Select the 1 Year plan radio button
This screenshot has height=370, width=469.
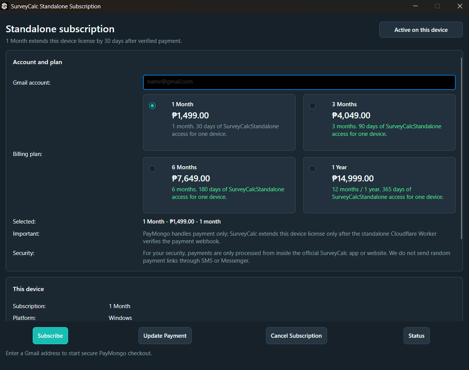click(x=313, y=169)
